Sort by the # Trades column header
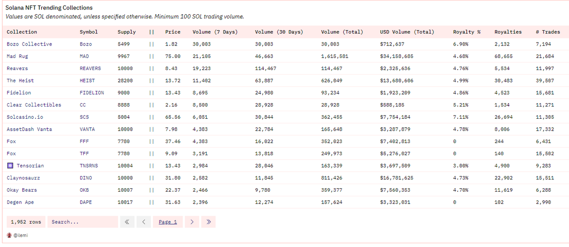Viewport: 569px width, 247px height. pyautogui.click(x=548, y=32)
